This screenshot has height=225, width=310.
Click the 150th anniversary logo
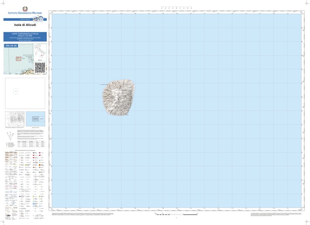click(x=38, y=19)
